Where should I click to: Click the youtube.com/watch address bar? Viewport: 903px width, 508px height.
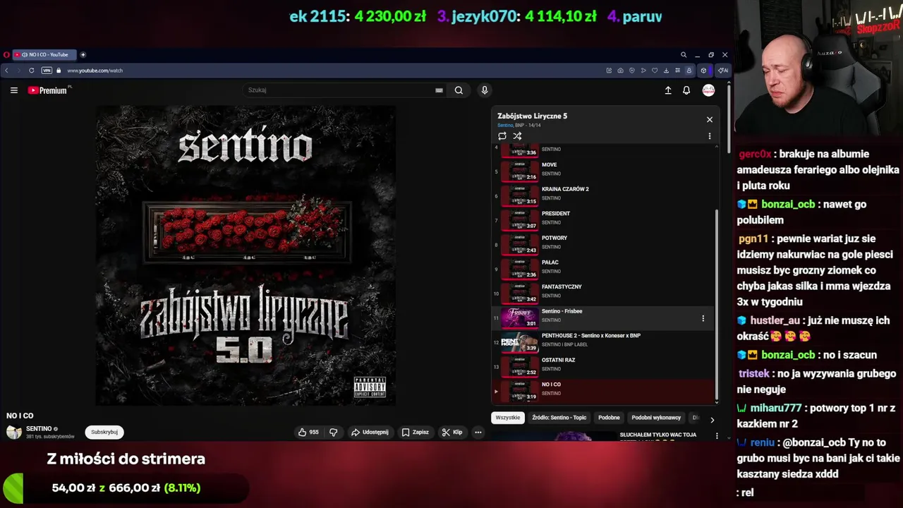tap(95, 71)
